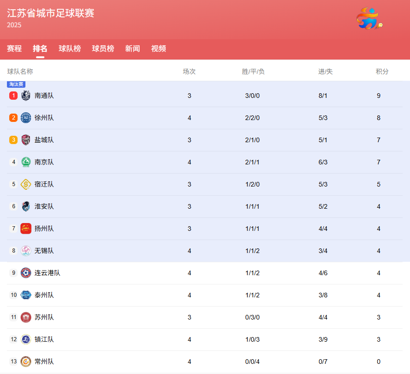The image size is (410, 374).
Task: Open the 视频 video tab
Action: pos(159,48)
